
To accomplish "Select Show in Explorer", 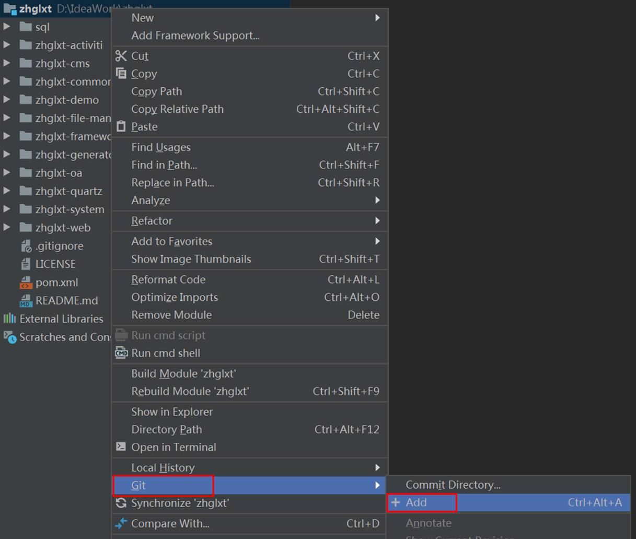I will (x=172, y=412).
